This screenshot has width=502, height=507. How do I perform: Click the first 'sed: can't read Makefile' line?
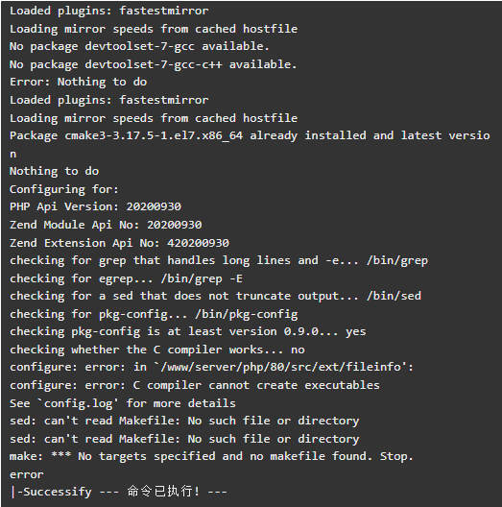click(x=184, y=421)
